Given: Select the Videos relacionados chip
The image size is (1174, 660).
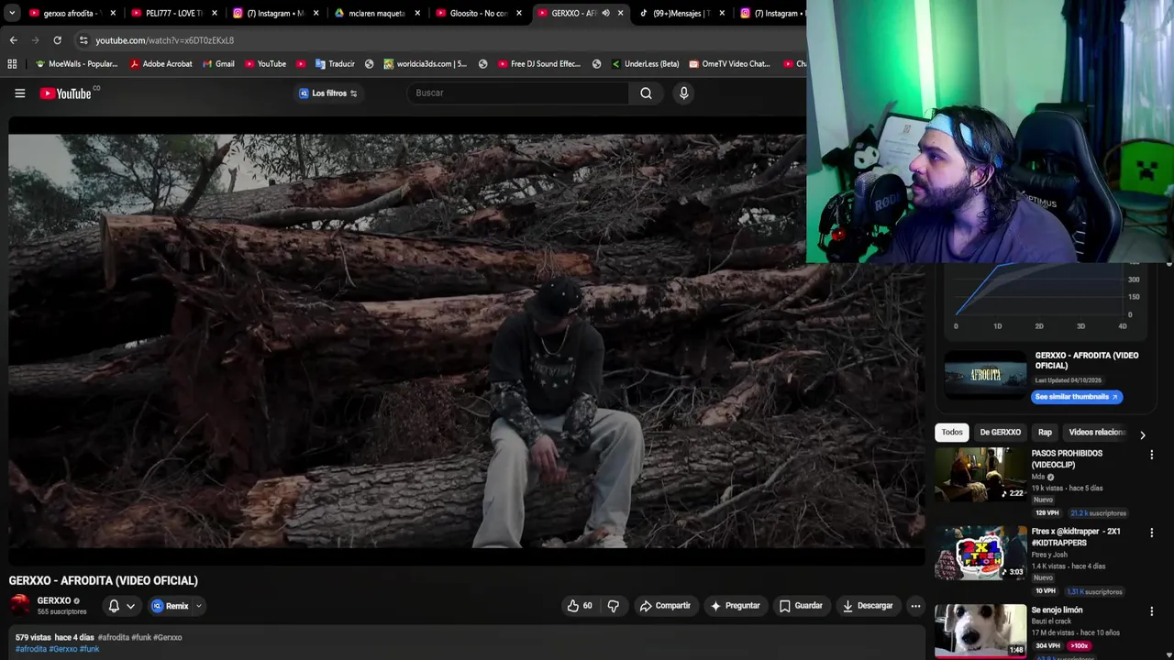Looking at the screenshot, I should 1096,432.
